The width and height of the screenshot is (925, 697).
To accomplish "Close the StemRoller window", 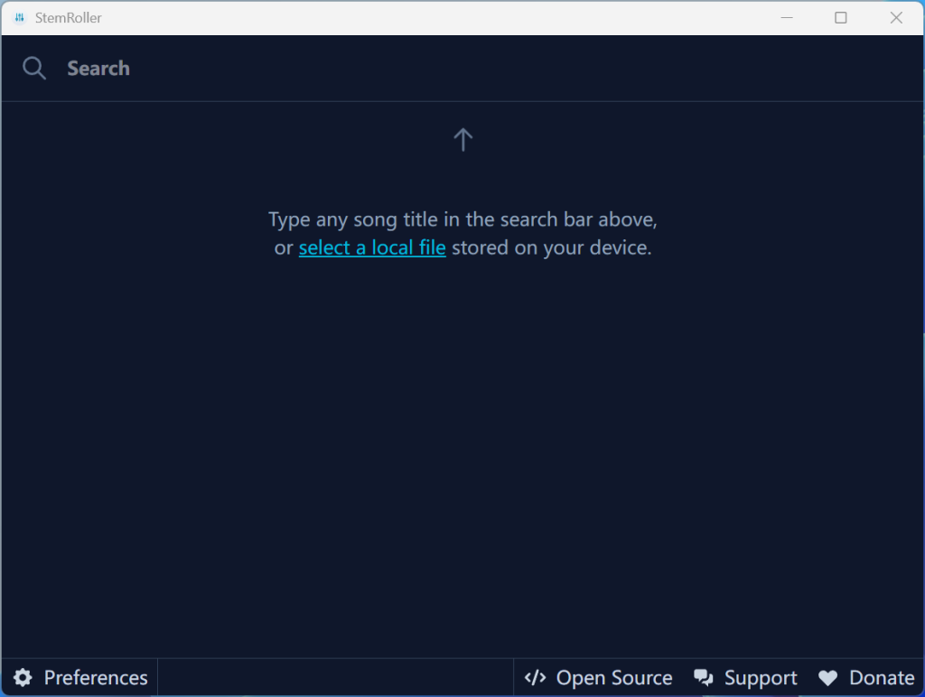I will 896,18.
